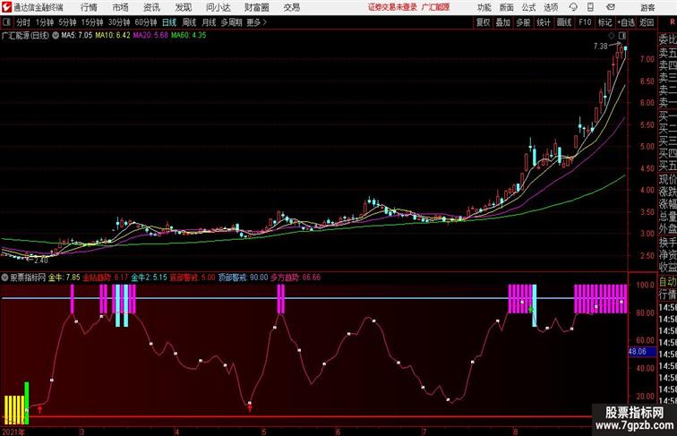Image resolution: width=677 pixels, height=436 pixels.
Task: Select the 多周期 multi-period tab
Action: tap(231, 22)
